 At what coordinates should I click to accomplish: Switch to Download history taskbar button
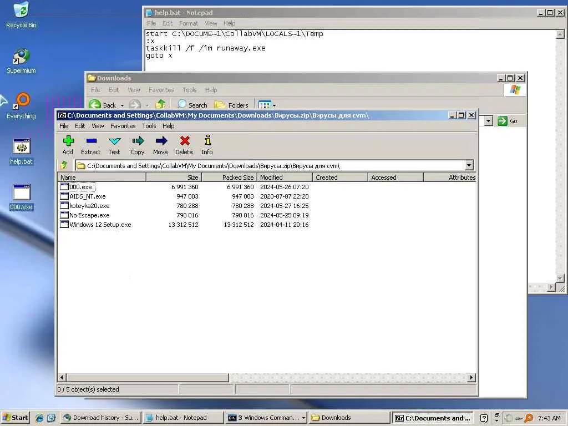click(100, 418)
